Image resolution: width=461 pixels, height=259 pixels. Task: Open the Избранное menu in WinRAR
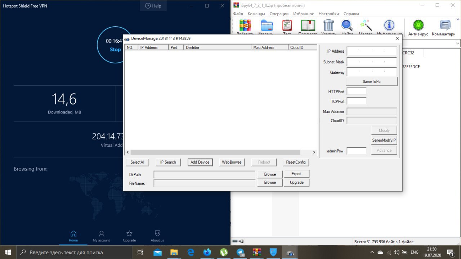coord(303,14)
